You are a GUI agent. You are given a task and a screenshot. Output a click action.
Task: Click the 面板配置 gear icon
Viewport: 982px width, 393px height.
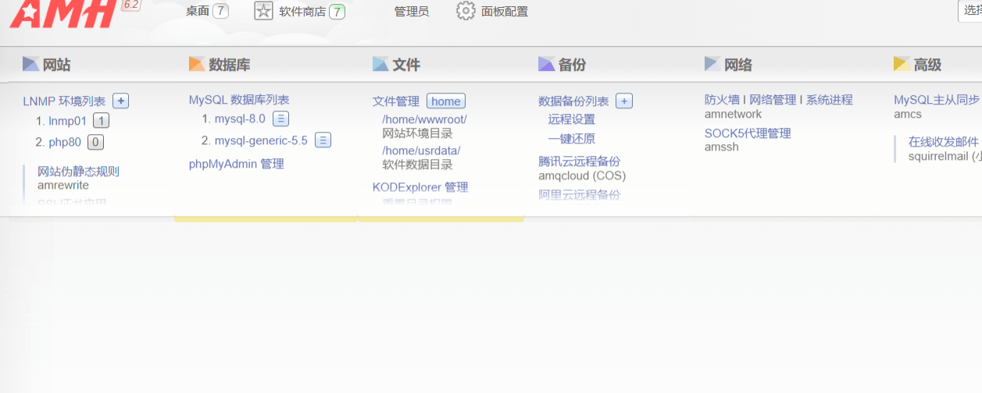466,11
